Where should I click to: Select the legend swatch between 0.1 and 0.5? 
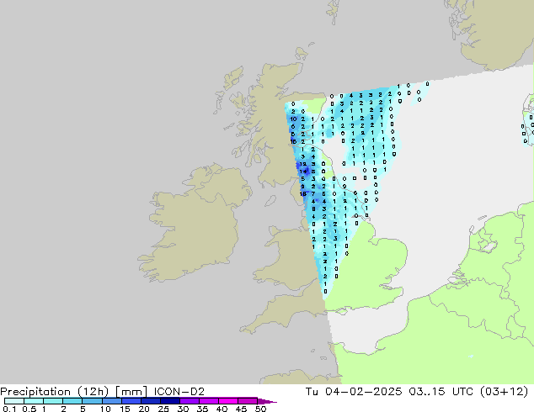point(14,401)
